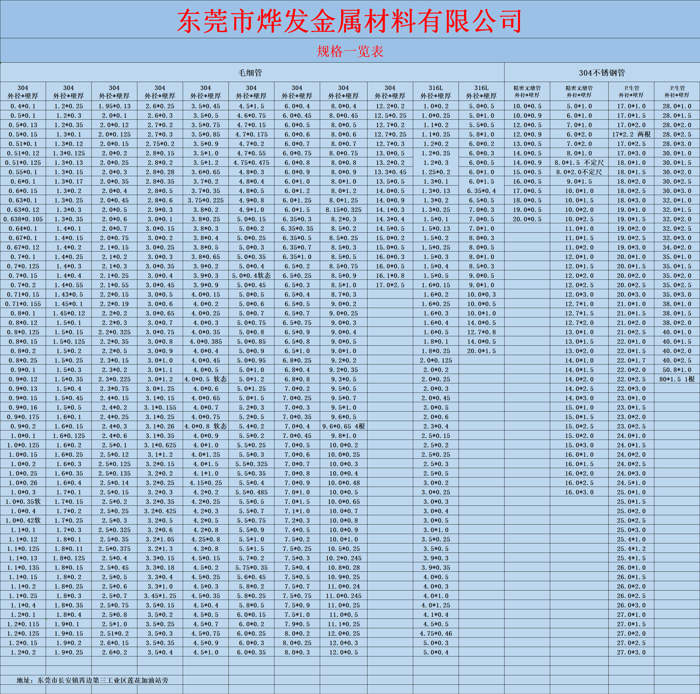Select cell 80*1.5 1根
The image size is (700, 694).
(x=677, y=379)
